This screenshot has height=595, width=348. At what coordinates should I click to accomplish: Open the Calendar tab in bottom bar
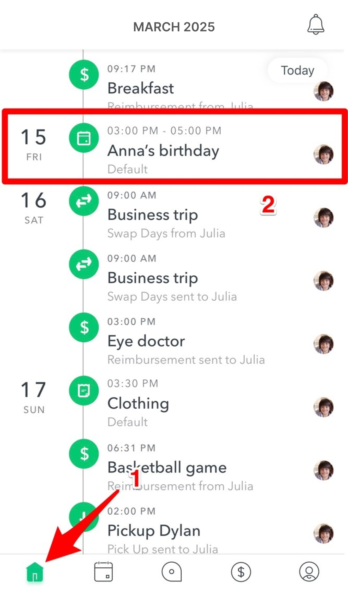[103, 572]
